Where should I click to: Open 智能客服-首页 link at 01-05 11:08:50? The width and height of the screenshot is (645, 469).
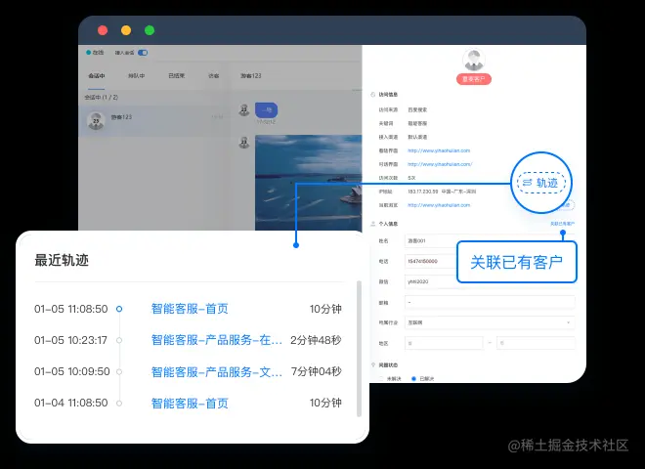(190, 309)
